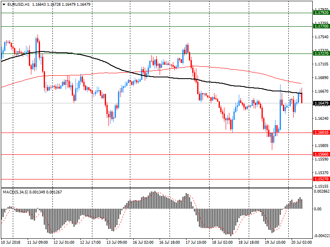Click the 1.17540 price scale label
330x247 pixels.
point(321,37)
